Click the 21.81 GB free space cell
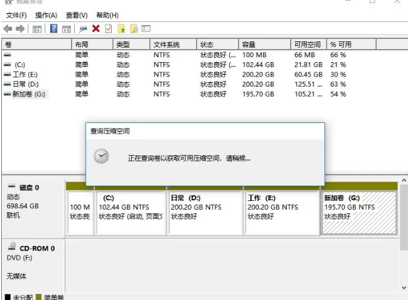Viewport: 408px width, 300px height. [x=308, y=65]
